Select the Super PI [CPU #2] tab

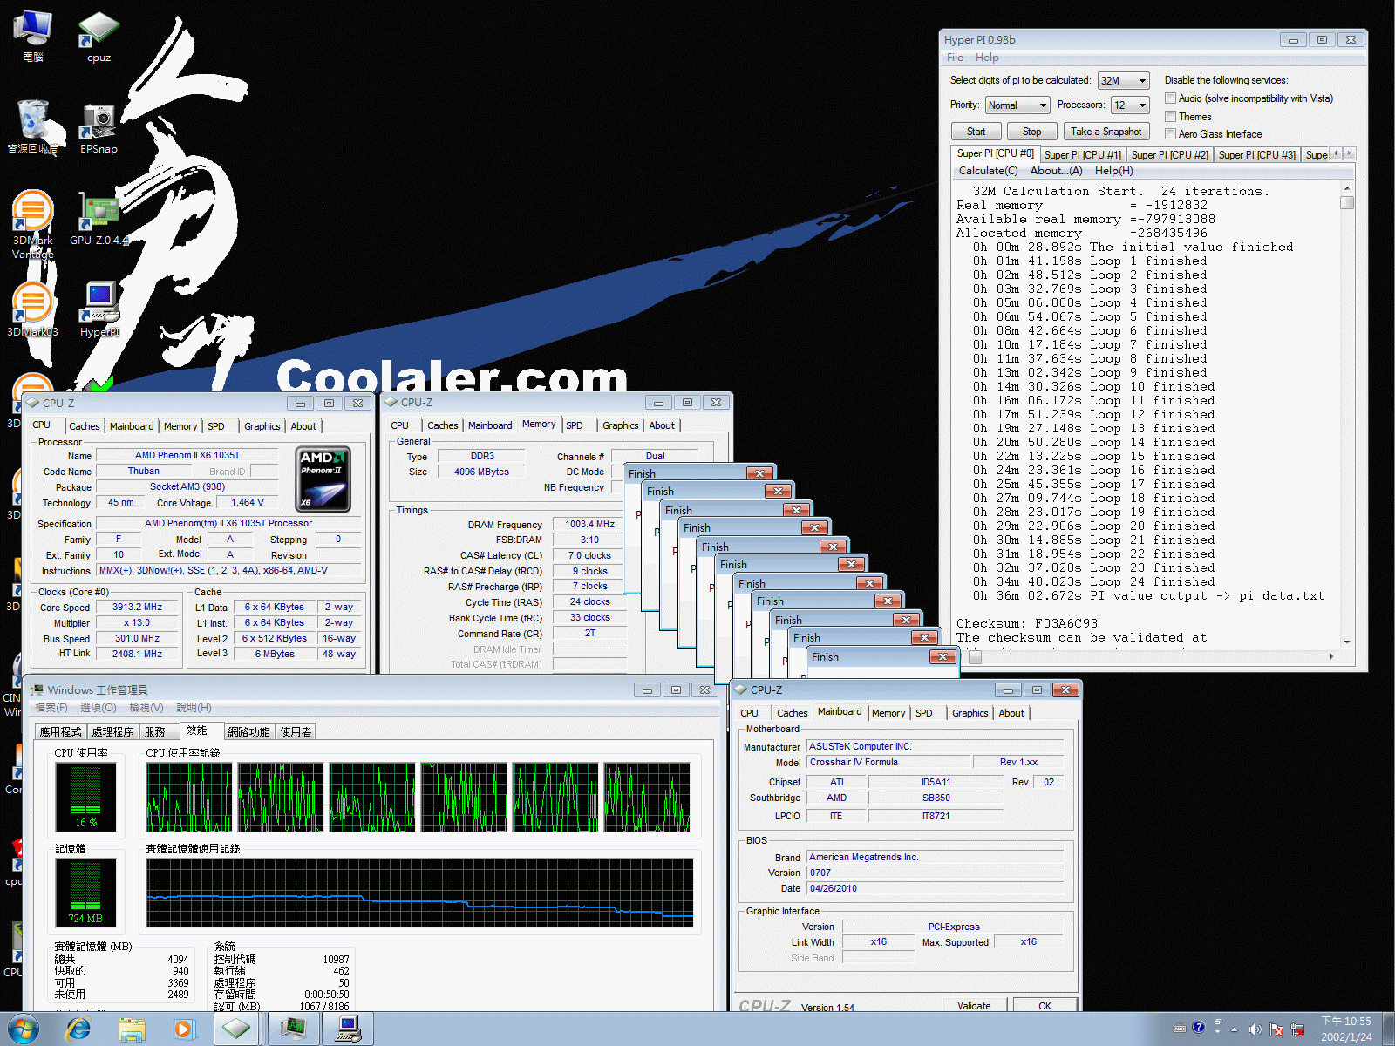1169,155
